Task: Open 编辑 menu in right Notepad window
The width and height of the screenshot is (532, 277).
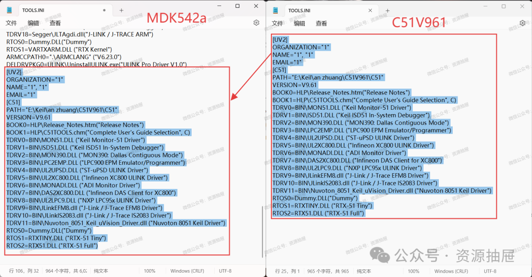Action: pos(299,24)
